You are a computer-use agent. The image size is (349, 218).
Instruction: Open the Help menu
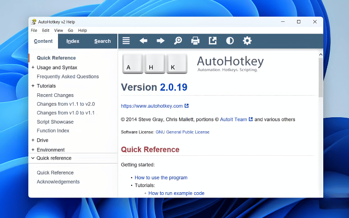(82, 30)
